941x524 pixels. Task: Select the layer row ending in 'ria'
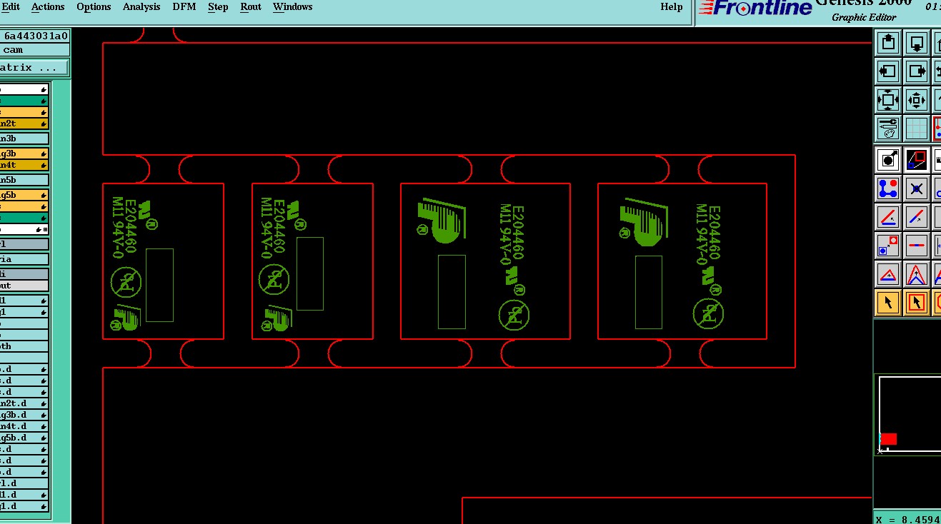[24, 259]
